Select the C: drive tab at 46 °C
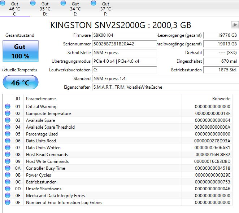 [15, 9]
